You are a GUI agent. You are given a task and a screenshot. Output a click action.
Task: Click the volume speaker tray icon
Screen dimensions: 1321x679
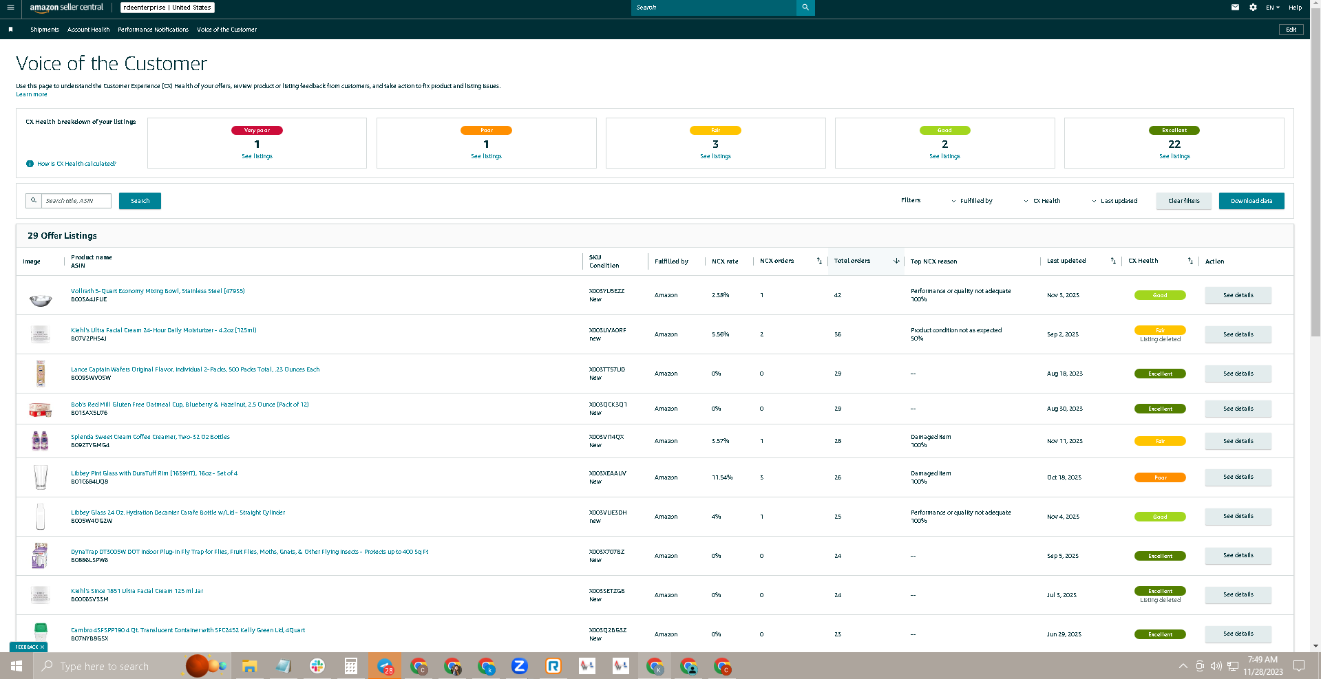(1216, 666)
